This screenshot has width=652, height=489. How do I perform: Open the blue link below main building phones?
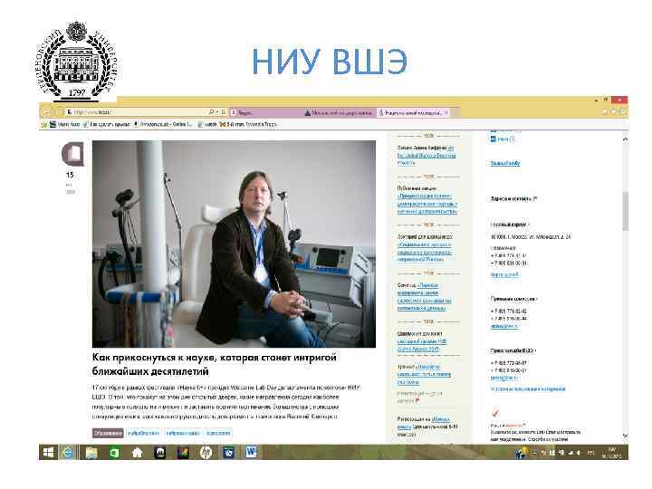pos(504,275)
